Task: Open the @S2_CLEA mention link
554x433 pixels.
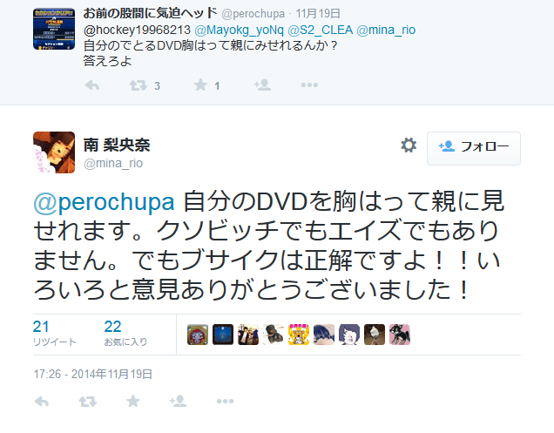Action: tap(320, 30)
